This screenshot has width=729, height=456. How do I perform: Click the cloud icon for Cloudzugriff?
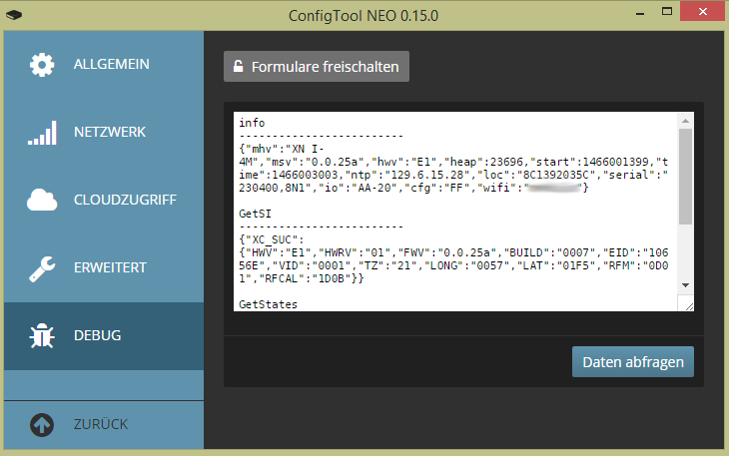point(42,201)
